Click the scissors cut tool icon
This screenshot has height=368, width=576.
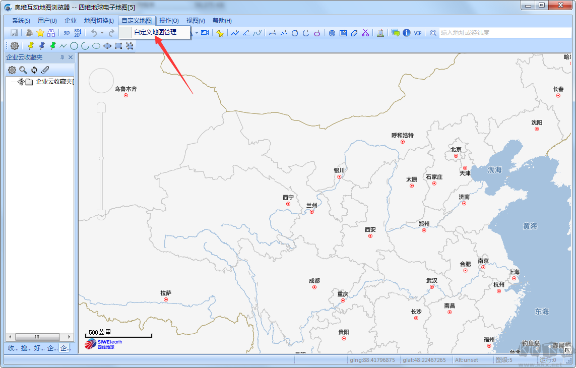tap(365, 33)
